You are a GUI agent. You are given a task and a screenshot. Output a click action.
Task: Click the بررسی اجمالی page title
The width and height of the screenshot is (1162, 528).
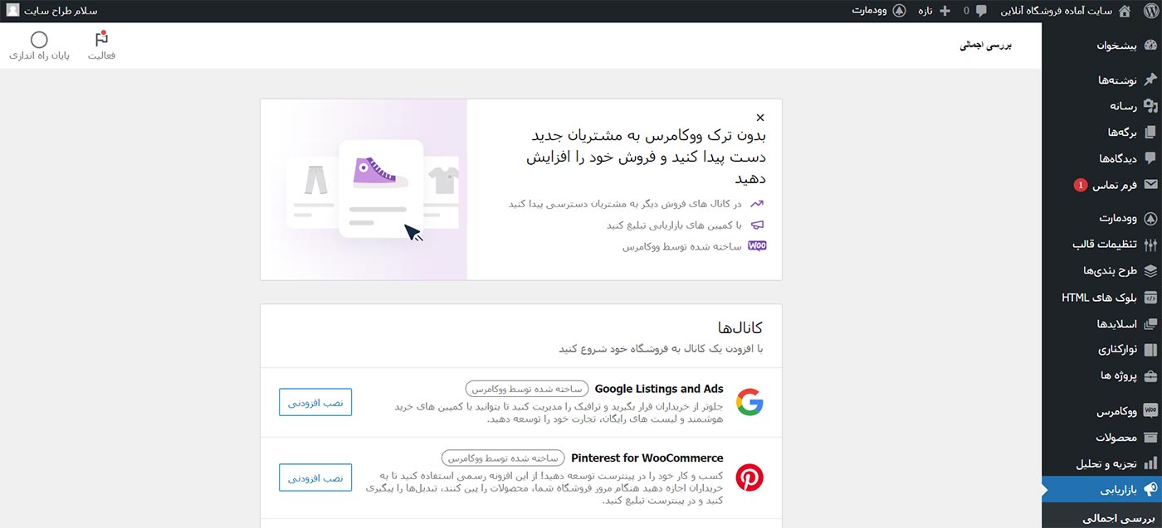tap(986, 46)
